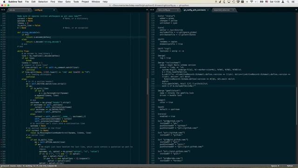Change syntax via Python in status bar
This screenshot has width=298, height=168.
click(x=290, y=166)
